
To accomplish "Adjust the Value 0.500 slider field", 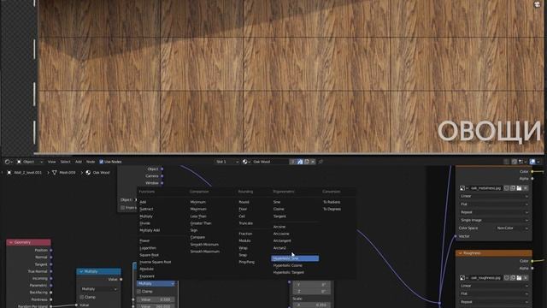I will [156, 299].
